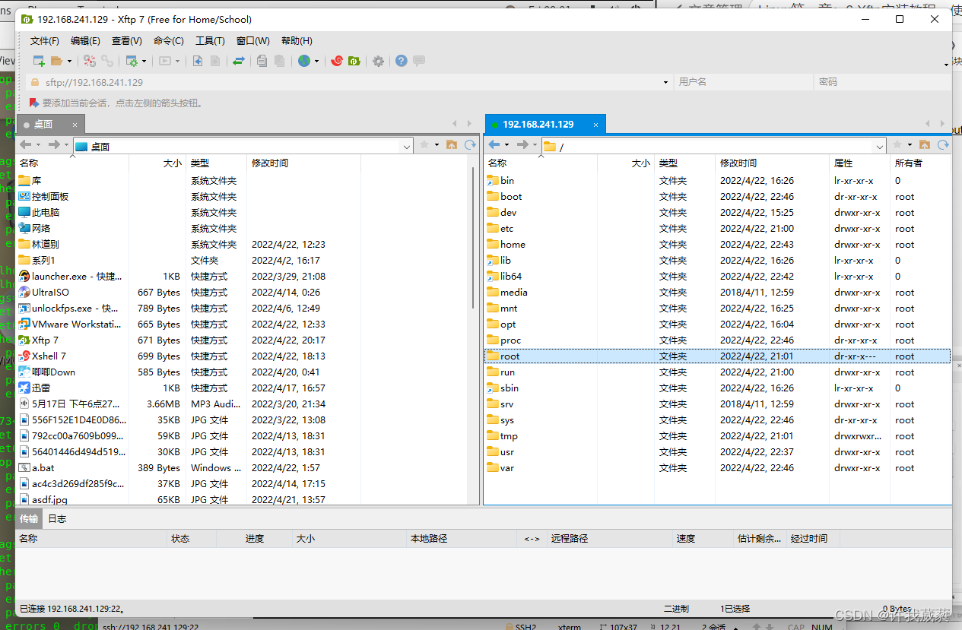The width and height of the screenshot is (962, 630).
Task: Open the 编辑(E) menu
Action: point(85,41)
